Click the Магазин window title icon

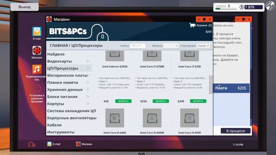tap(49, 19)
